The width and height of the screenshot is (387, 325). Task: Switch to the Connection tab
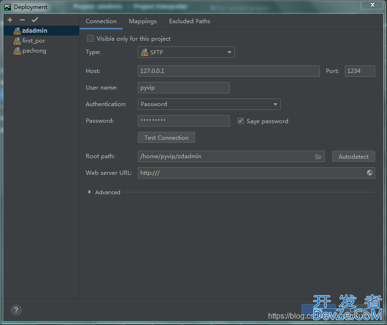101,21
